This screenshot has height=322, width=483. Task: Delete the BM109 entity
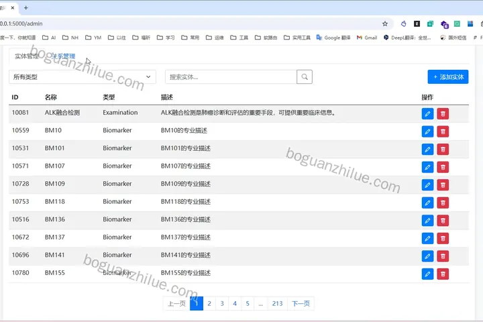pos(443,185)
